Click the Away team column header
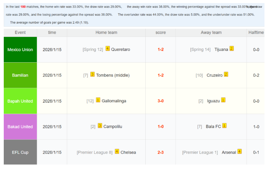 (x=211, y=32)
